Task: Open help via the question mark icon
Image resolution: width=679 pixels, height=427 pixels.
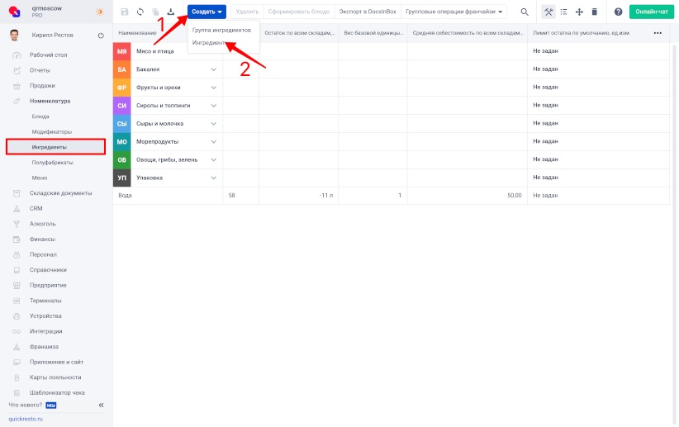Action: pos(618,12)
